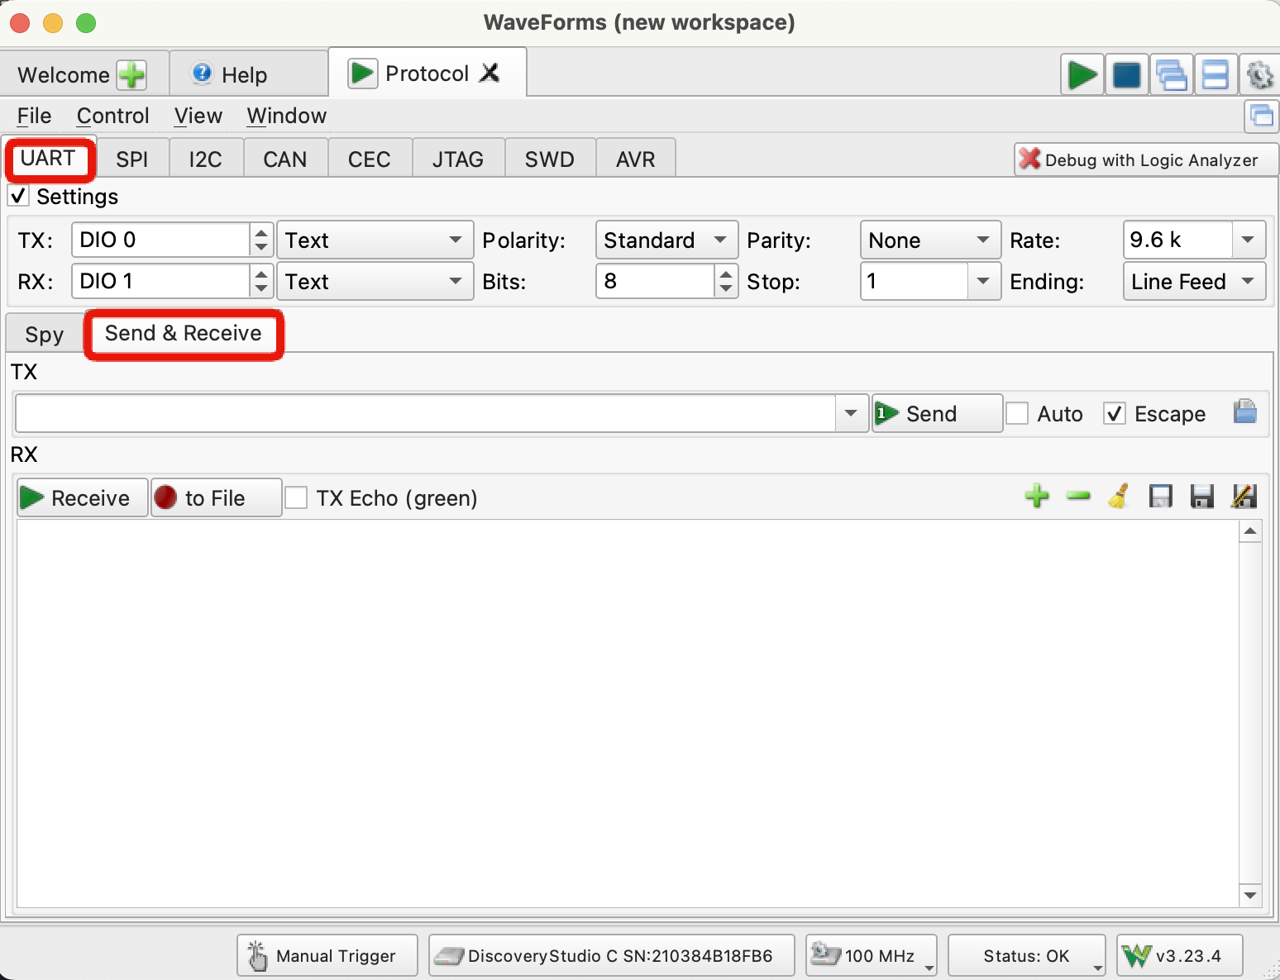Click the open file icon next to Escape
Screen dimensions: 1280x980
click(1244, 412)
